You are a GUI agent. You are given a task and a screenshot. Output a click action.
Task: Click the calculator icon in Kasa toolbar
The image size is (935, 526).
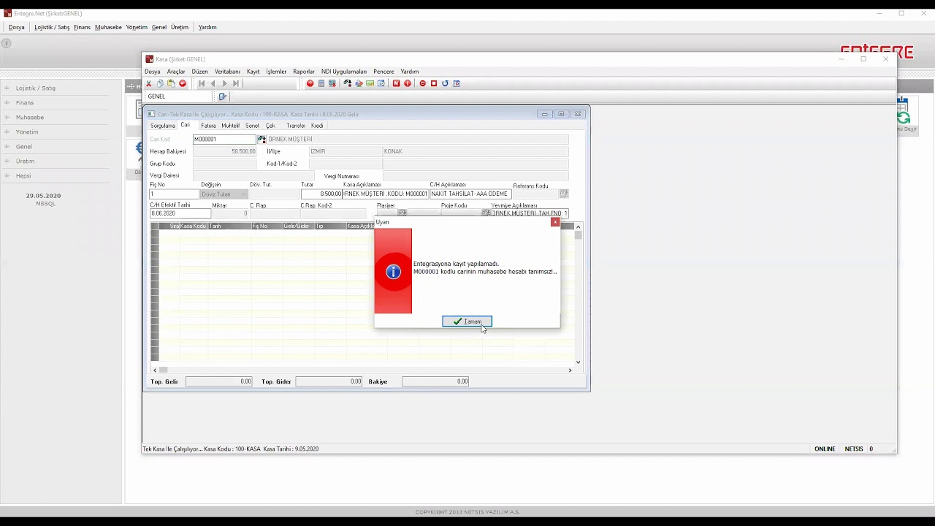tap(321, 83)
